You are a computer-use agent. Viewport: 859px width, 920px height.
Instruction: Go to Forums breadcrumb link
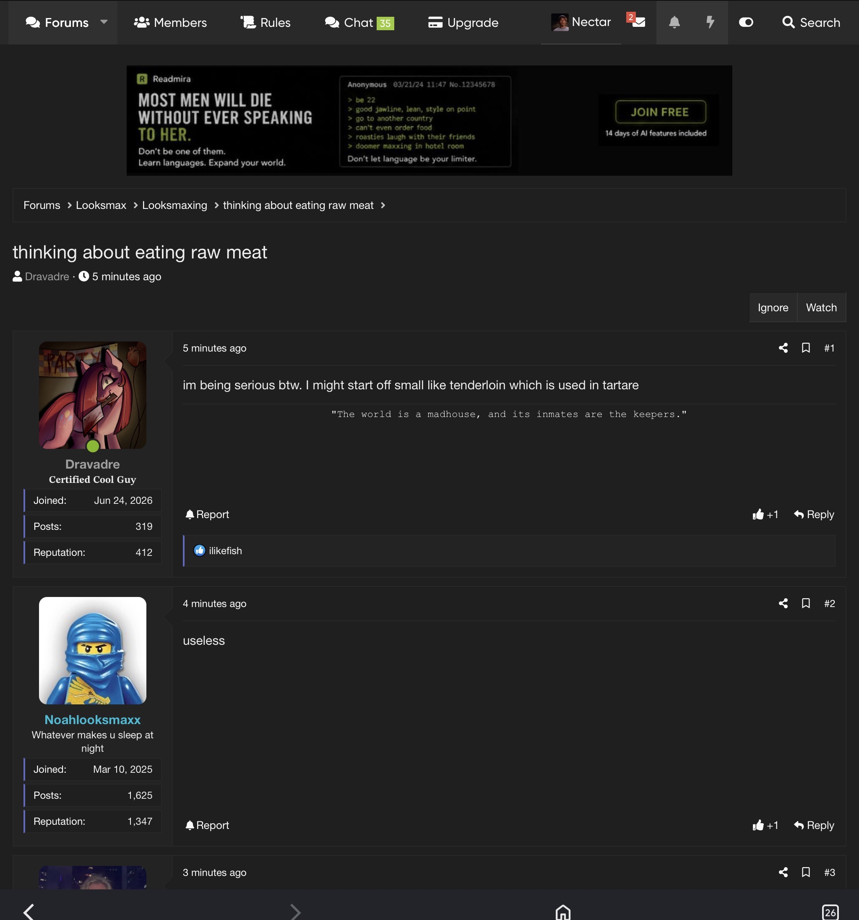[42, 205]
